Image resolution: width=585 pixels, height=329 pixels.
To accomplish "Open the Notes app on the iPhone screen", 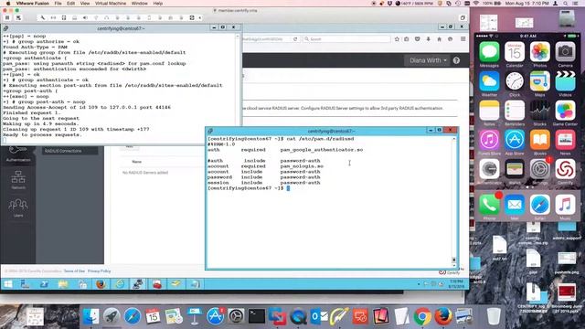I will [x=489, y=111].
